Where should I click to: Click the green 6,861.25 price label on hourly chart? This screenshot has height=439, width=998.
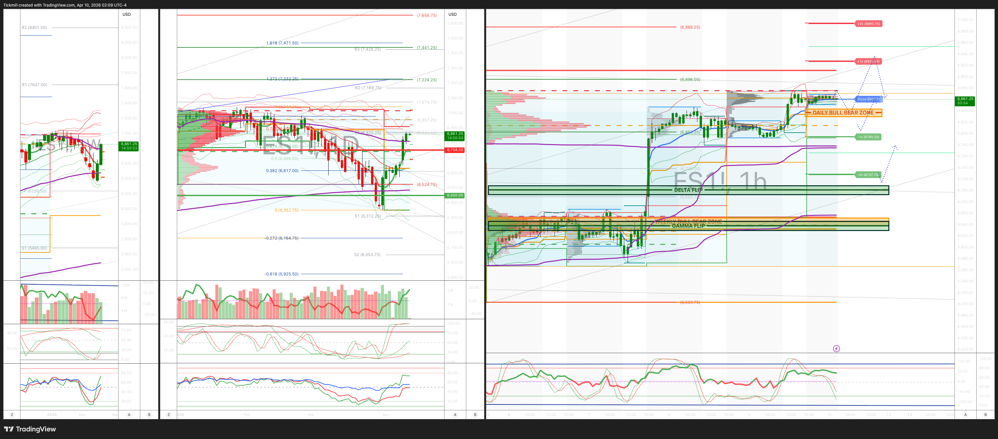[x=965, y=101]
